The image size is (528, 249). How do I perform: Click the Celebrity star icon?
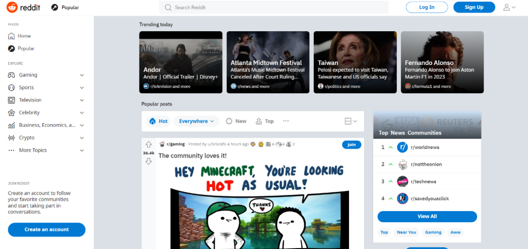(11, 113)
